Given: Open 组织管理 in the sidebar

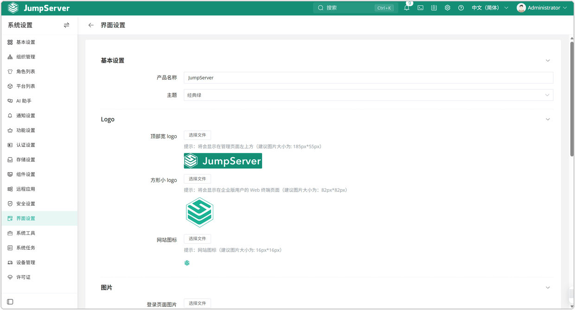Looking at the screenshot, I should [39, 57].
